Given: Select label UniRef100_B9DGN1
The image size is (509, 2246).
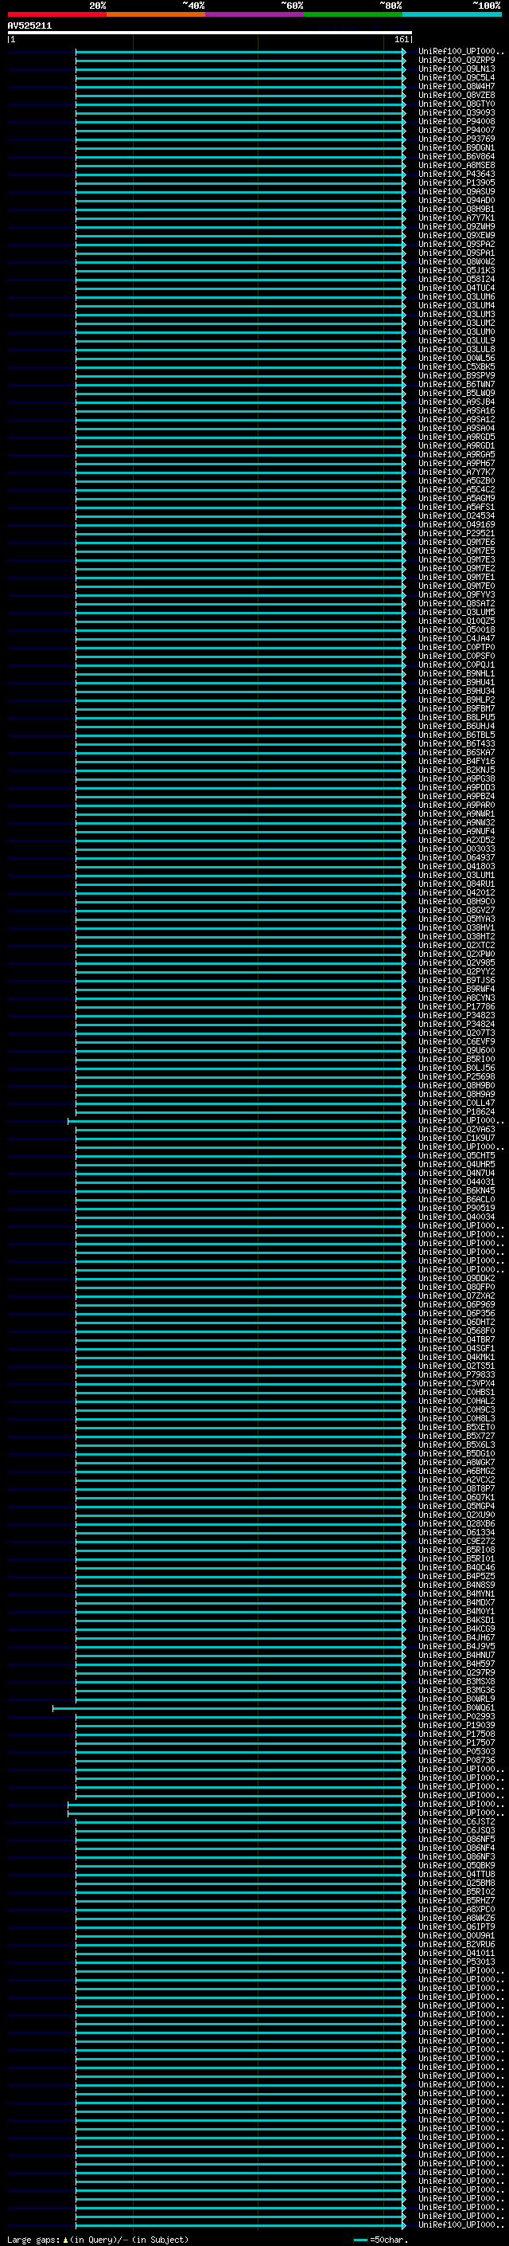Looking at the screenshot, I should 457,148.
